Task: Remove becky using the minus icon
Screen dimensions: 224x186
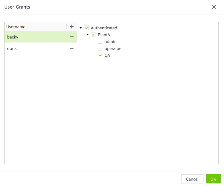Action: [72, 37]
